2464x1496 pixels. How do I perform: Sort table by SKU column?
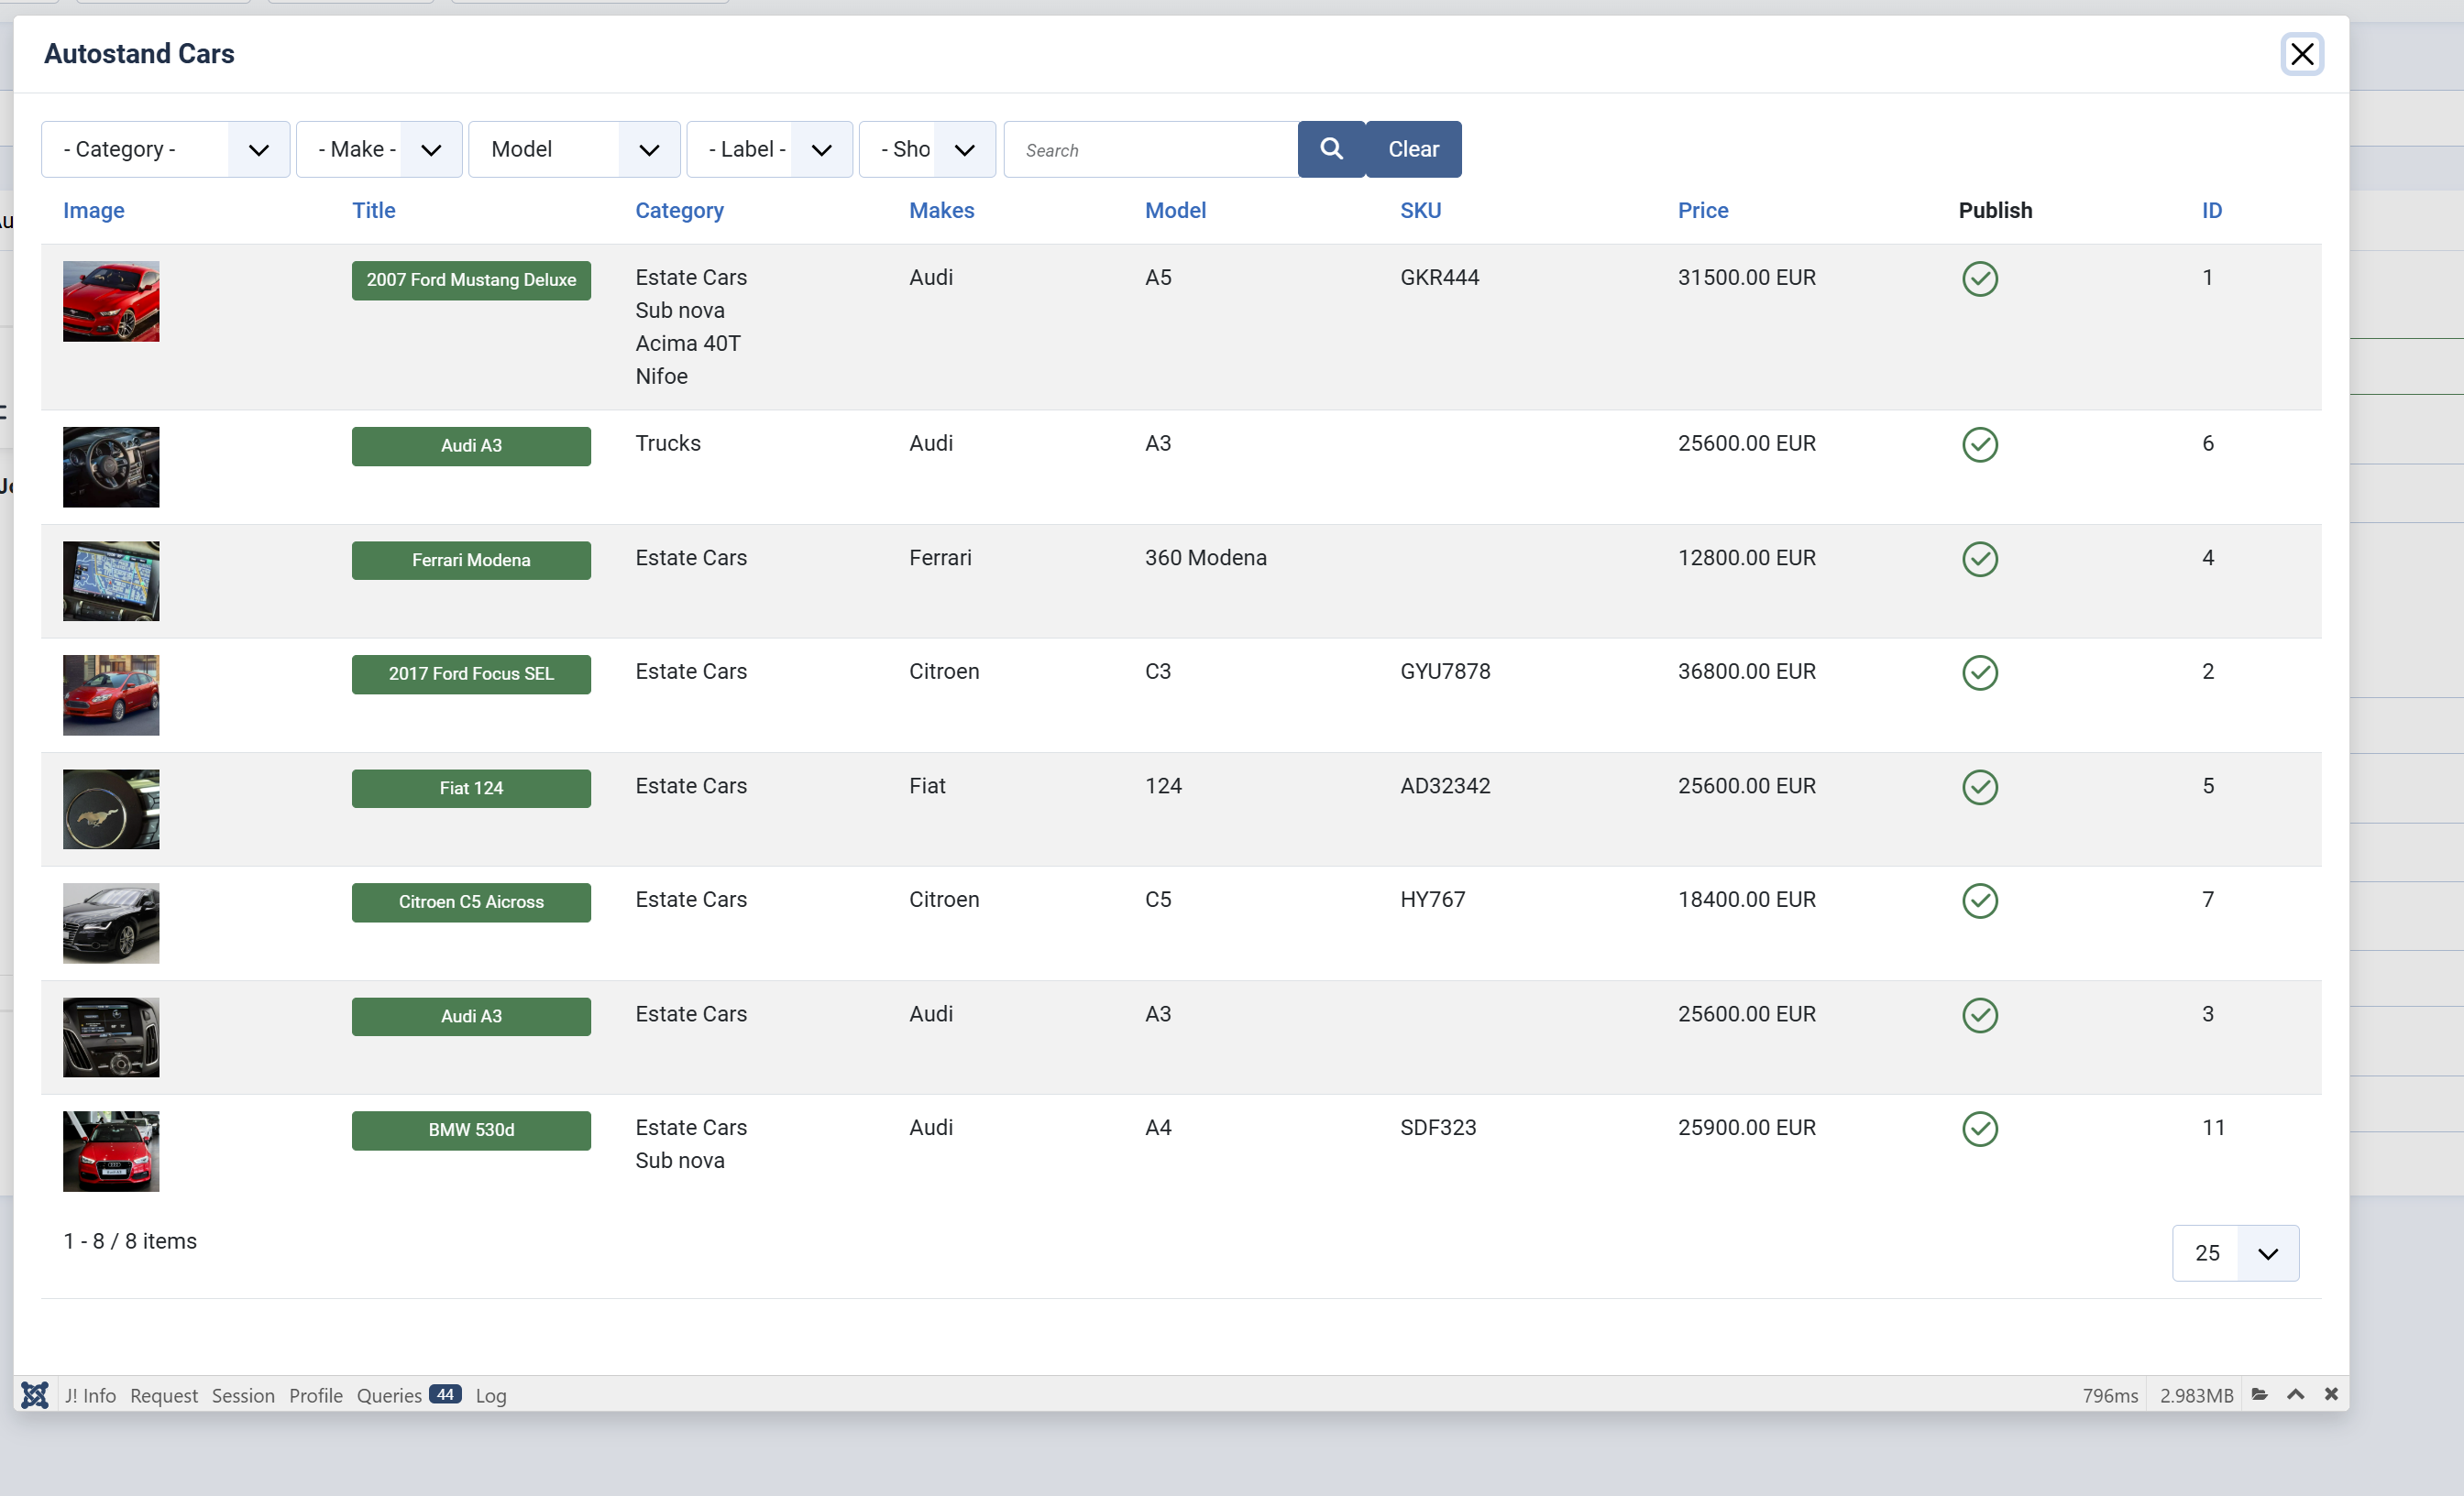[x=1420, y=210]
